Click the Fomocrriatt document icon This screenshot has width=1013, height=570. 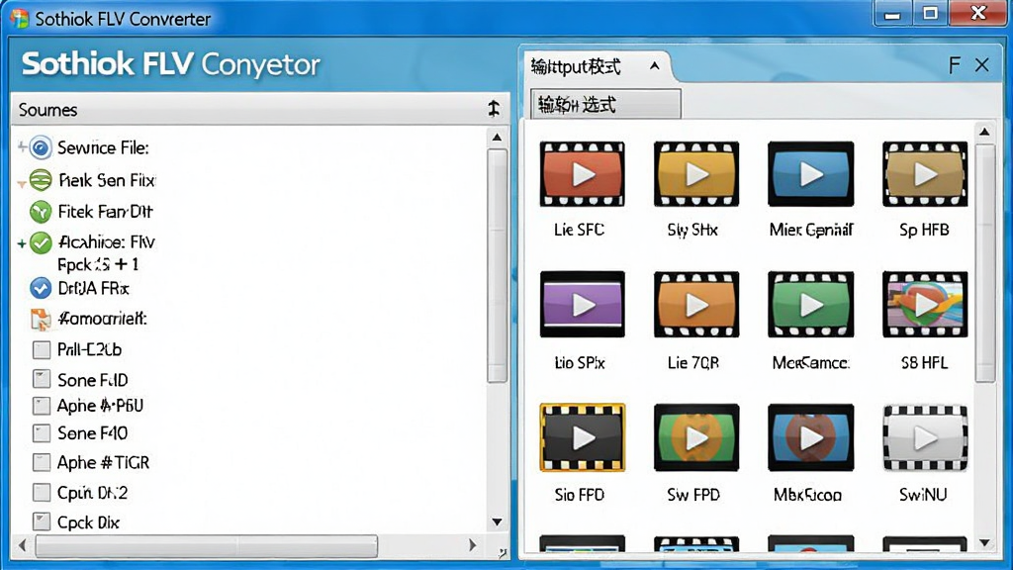(x=41, y=319)
